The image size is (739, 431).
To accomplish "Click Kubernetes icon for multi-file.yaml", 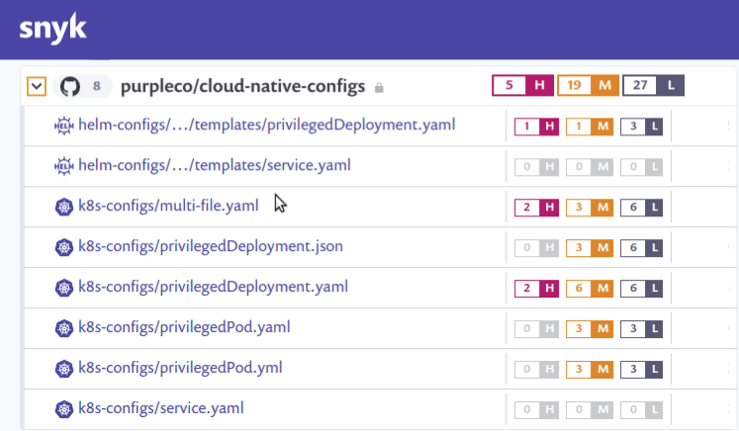I will coord(64,207).
